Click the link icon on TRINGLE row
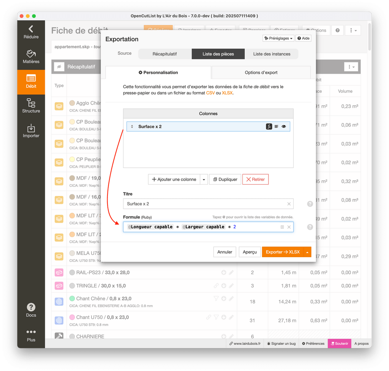This screenshot has width=389, height=371. pyautogui.click(x=216, y=285)
